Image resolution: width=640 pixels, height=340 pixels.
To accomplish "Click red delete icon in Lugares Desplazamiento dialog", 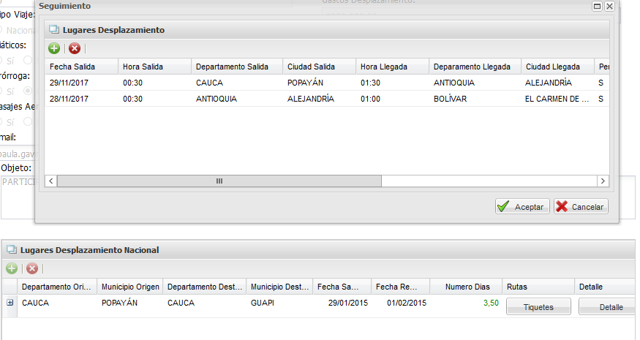I will 75,48.
